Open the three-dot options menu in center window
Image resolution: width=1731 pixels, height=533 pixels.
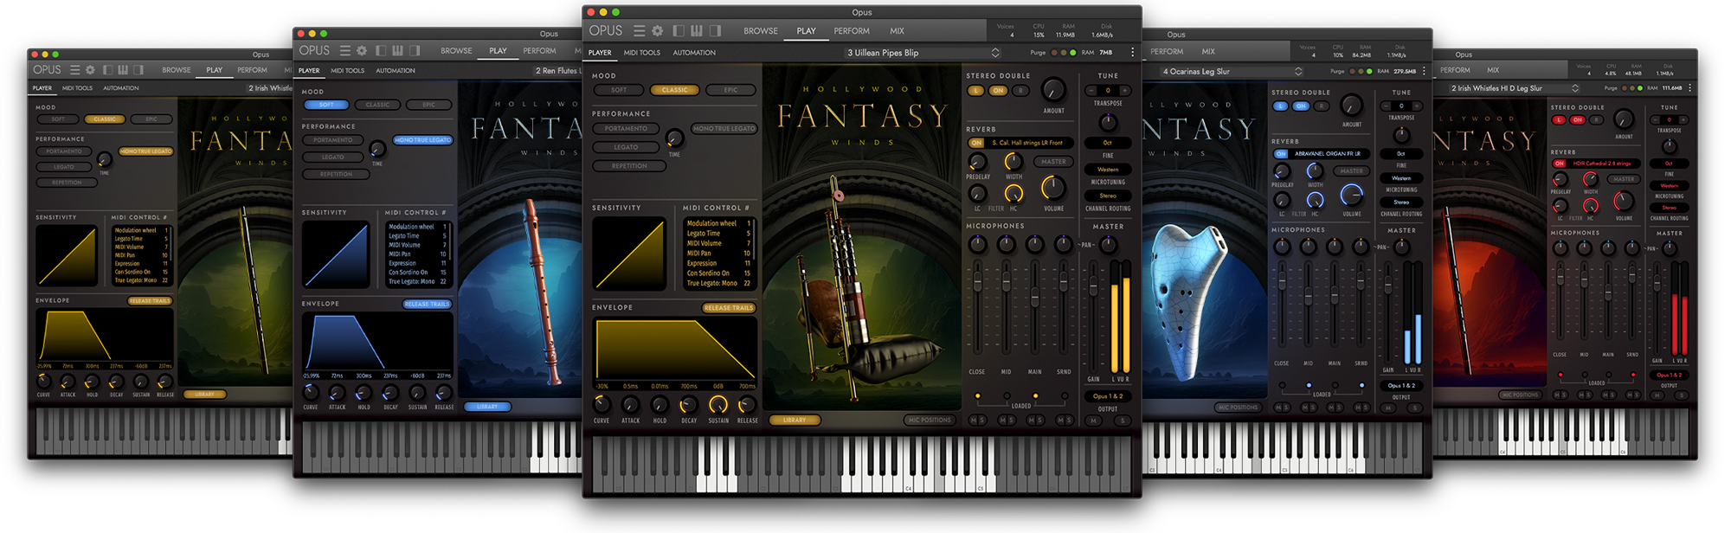pos(1132,53)
